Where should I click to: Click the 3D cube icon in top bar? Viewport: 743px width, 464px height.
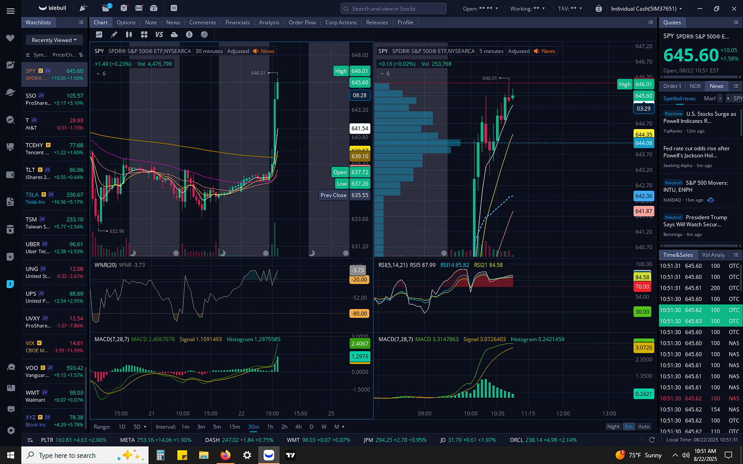point(124,8)
